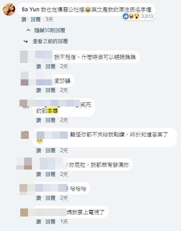Click the wow reaction emoji icon
The width and height of the screenshot is (181, 231).
click(137, 16)
